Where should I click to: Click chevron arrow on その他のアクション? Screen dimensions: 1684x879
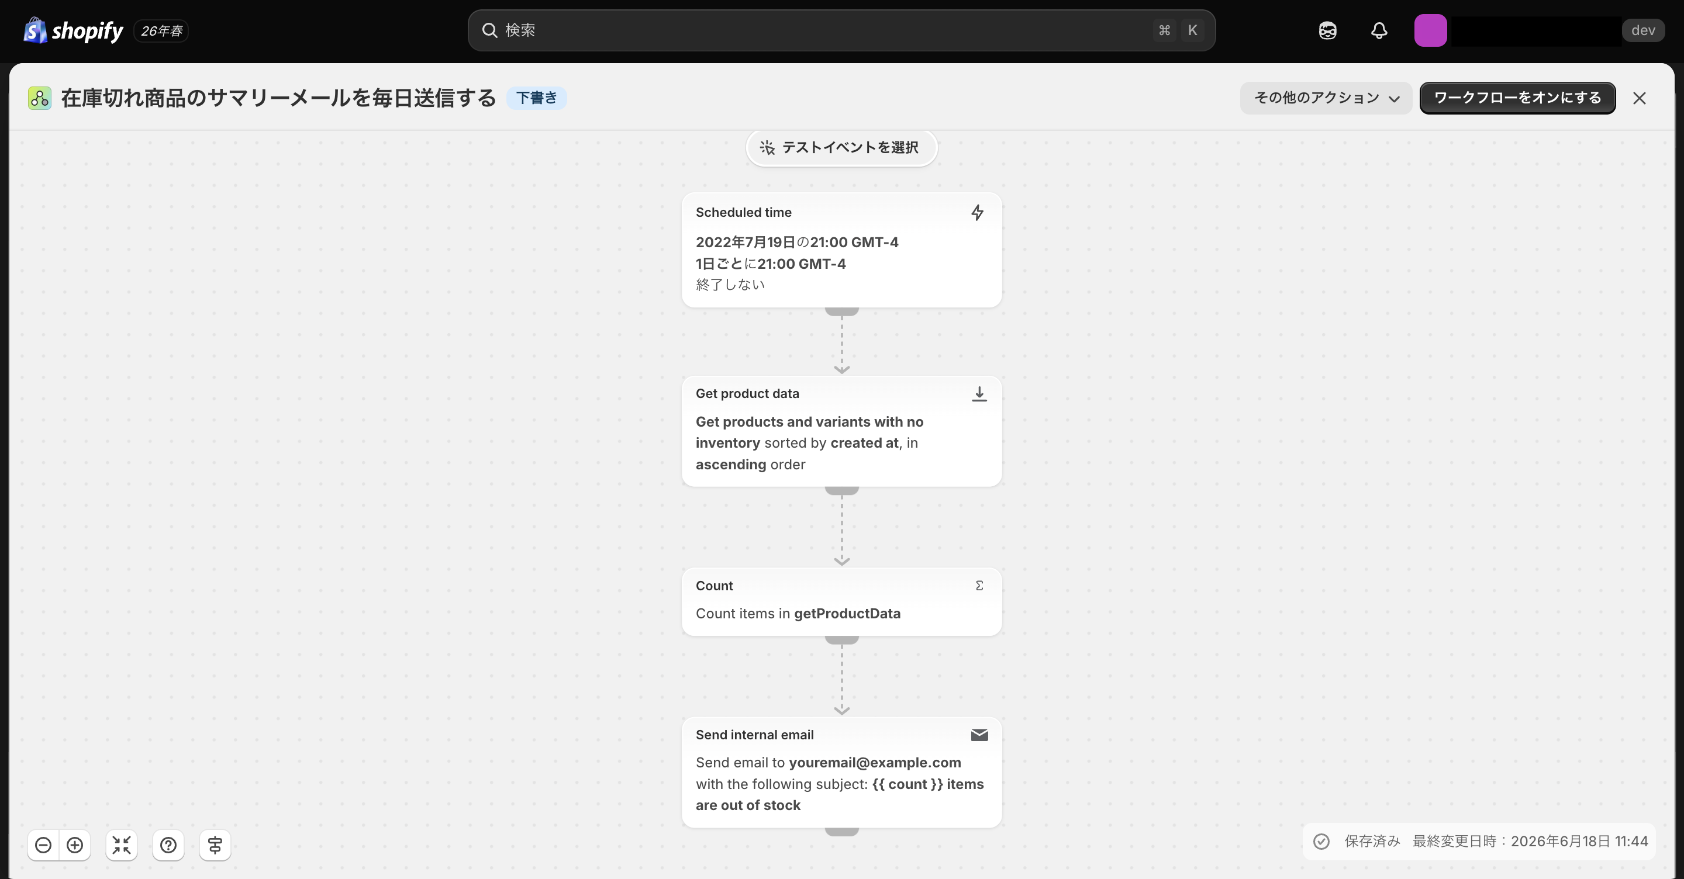point(1394,99)
